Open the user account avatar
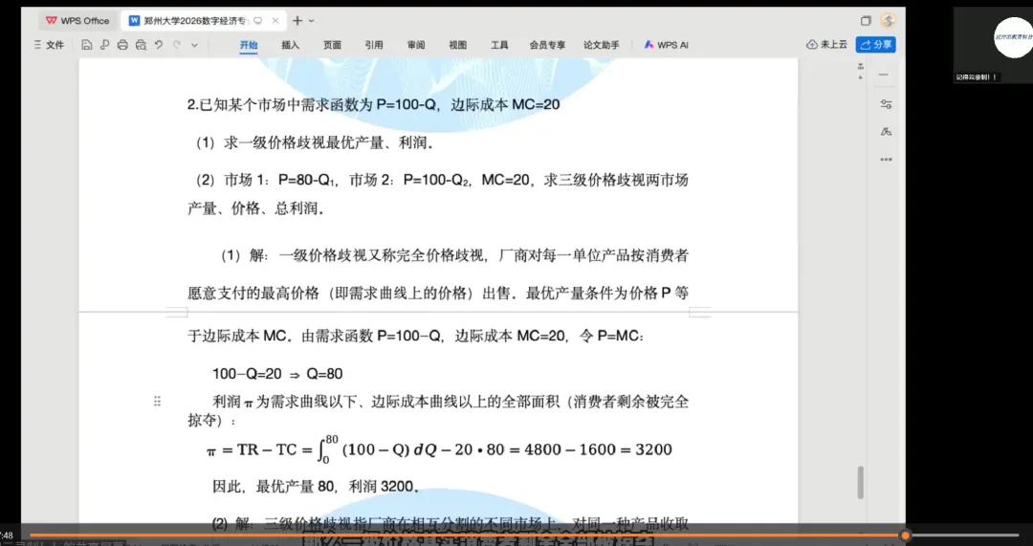1033x546 pixels. tap(888, 20)
